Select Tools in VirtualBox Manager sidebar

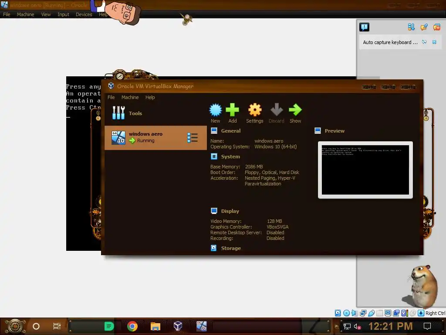tap(155, 113)
